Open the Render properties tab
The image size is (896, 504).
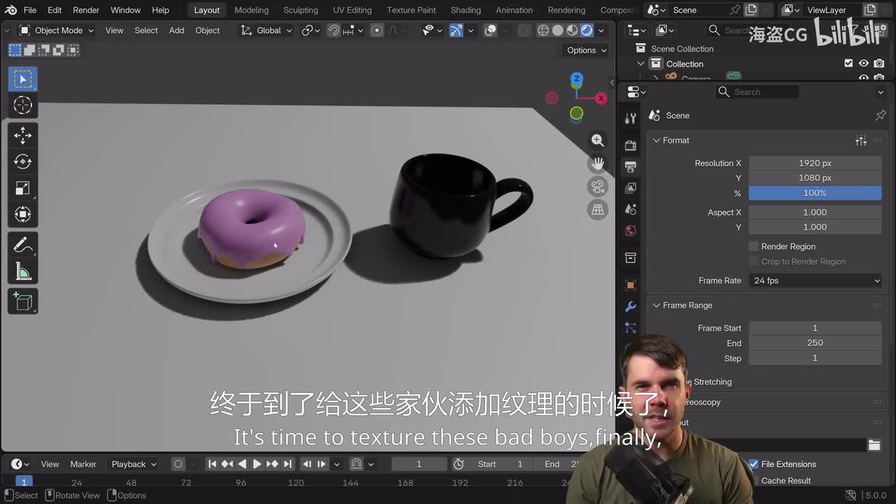[x=631, y=145]
